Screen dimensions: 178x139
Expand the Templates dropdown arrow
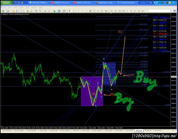[66, 11]
